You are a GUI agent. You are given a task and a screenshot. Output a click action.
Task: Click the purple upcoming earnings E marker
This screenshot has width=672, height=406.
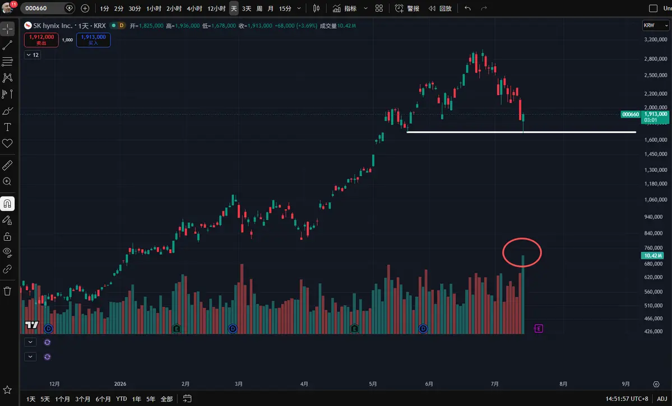pos(538,329)
